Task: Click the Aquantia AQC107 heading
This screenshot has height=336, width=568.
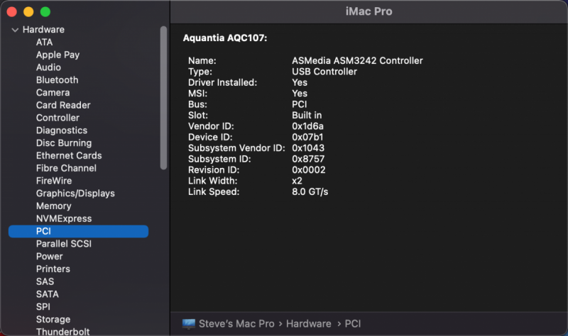Action: (225, 38)
